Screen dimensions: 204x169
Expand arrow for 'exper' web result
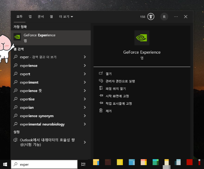(x=85, y=57)
